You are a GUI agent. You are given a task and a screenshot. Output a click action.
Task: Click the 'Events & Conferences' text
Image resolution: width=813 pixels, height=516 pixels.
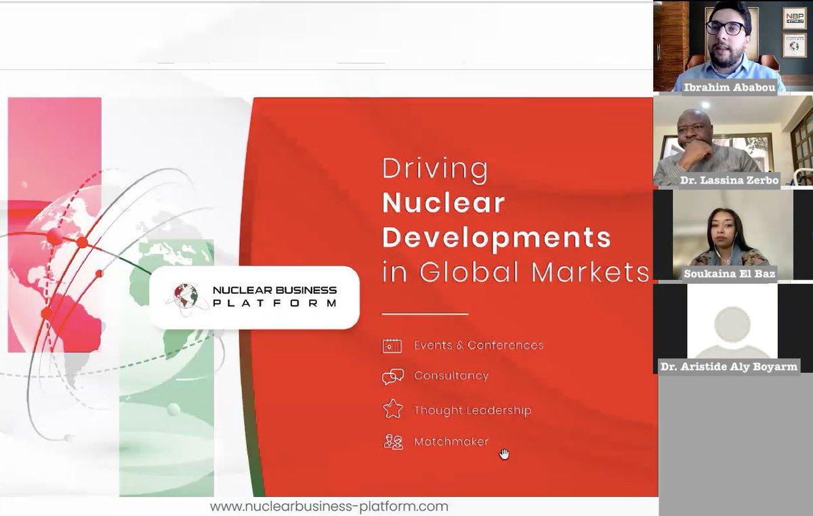pos(479,345)
